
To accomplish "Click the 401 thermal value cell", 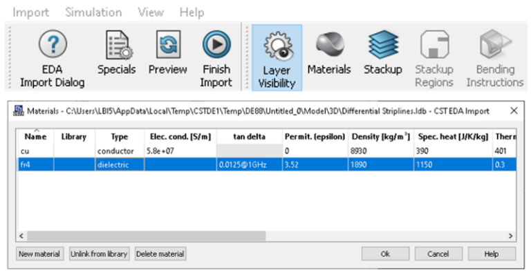I will click(505, 151).
